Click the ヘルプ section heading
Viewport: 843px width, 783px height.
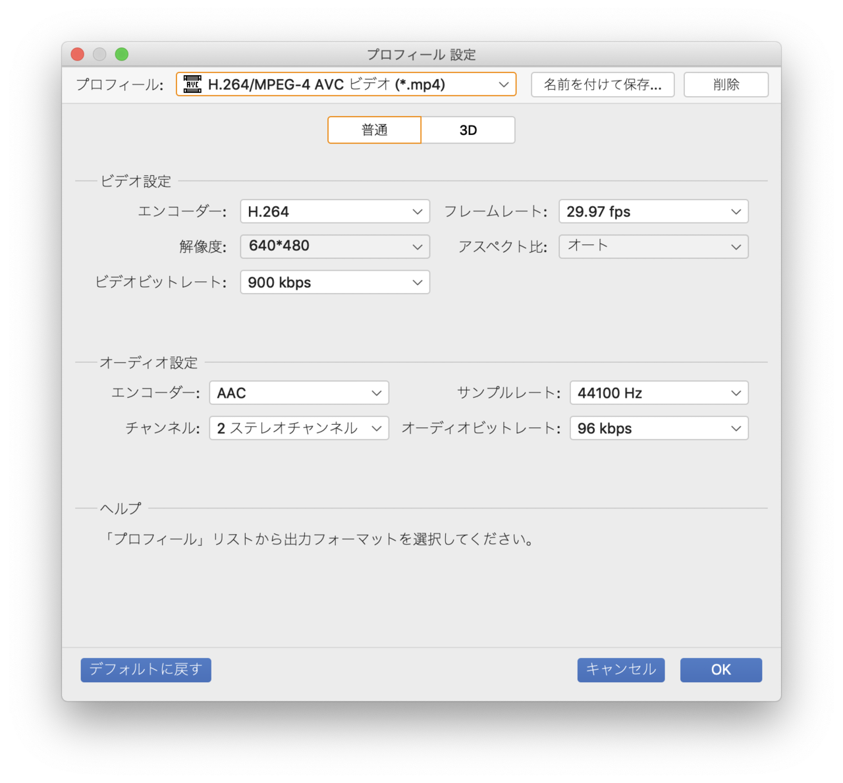click(121, 508)
